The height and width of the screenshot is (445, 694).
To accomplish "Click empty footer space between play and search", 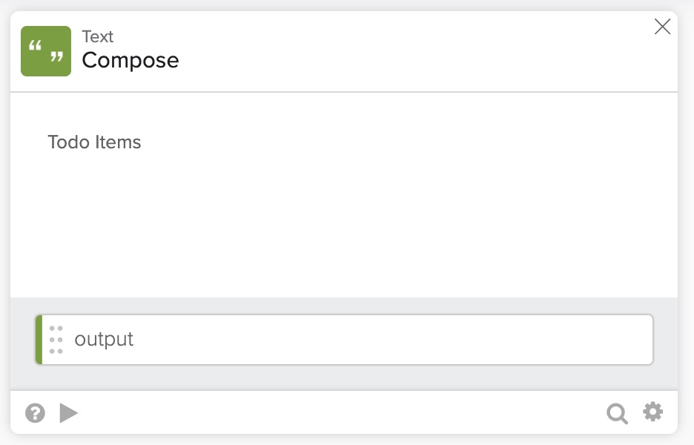I will click(341, 413).
